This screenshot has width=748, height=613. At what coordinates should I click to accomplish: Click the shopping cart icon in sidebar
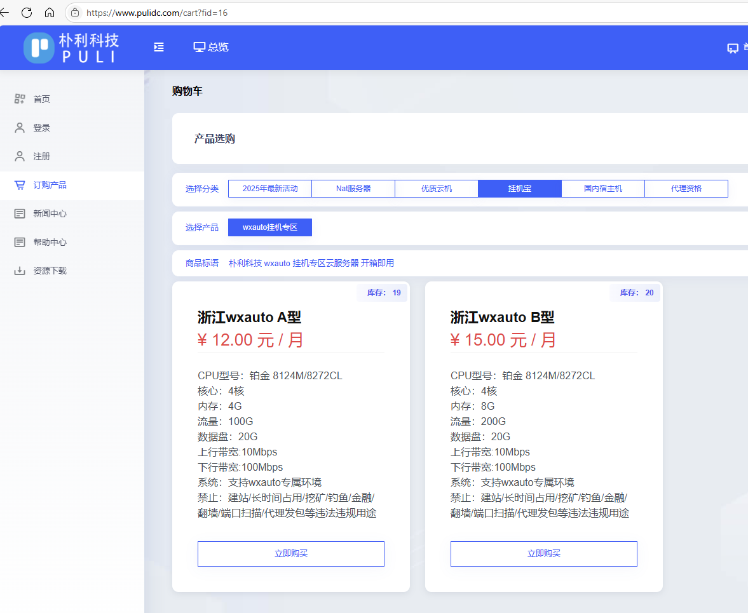[20, 185]
